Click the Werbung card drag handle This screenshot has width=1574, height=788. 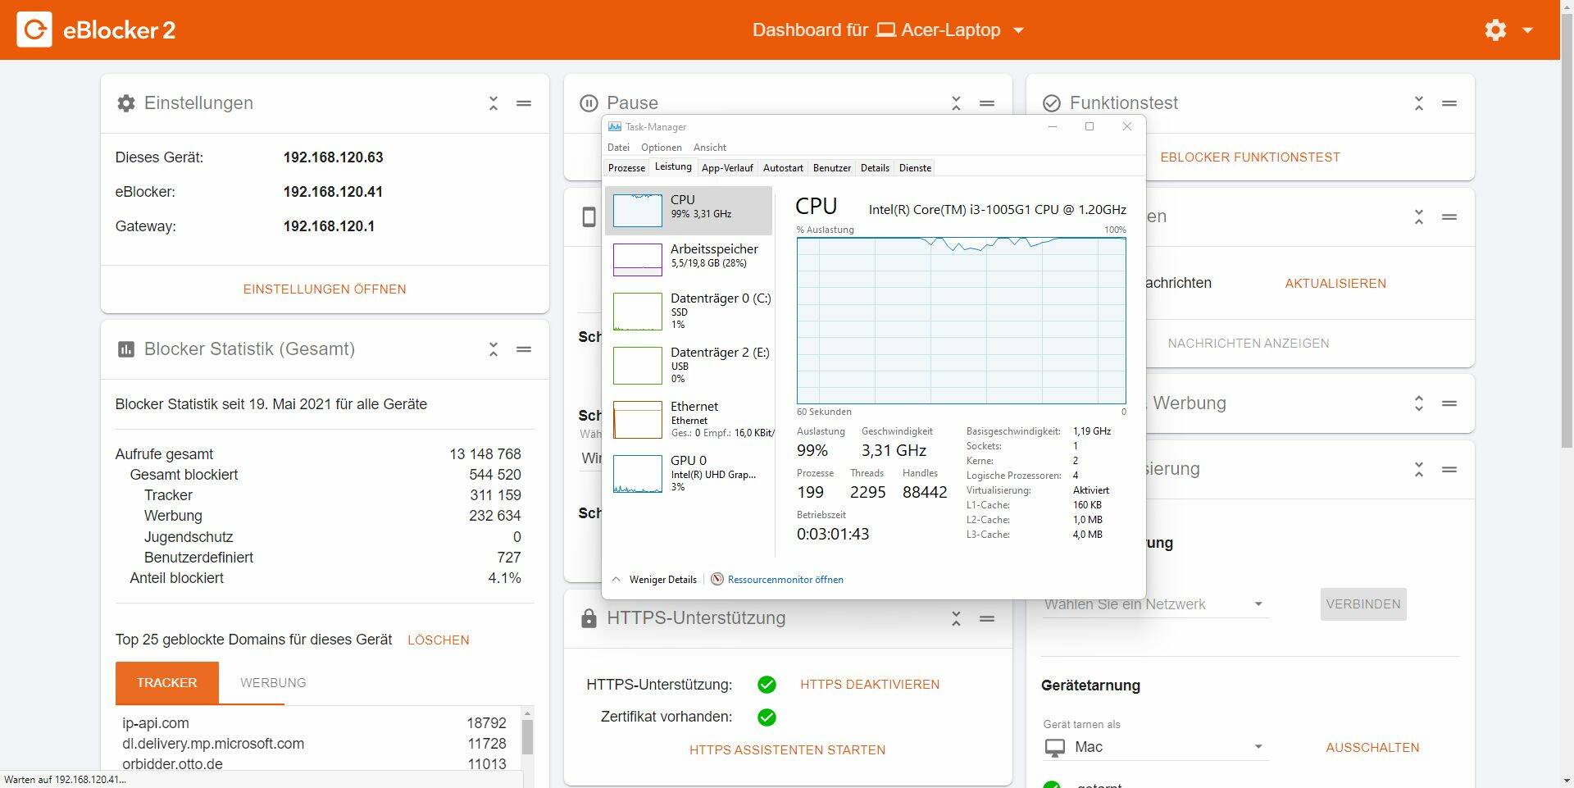click(x=1449, y=403)
